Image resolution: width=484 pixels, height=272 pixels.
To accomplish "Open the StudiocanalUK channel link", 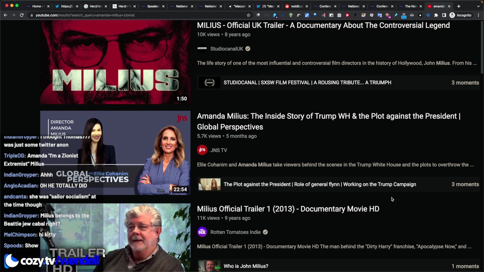I will 226,49.
